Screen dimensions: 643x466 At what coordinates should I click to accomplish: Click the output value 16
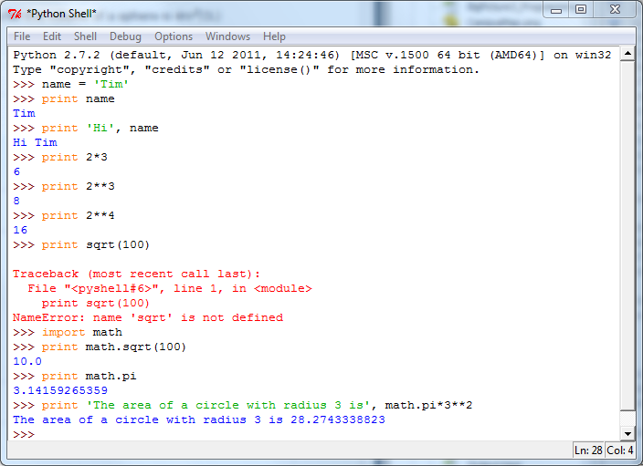20,230
